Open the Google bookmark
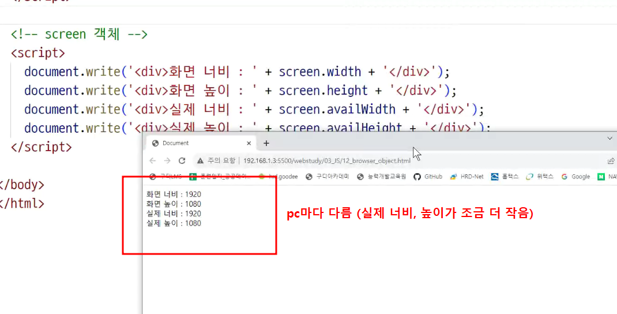Screen dimensions: 617x314 (575, 177)
